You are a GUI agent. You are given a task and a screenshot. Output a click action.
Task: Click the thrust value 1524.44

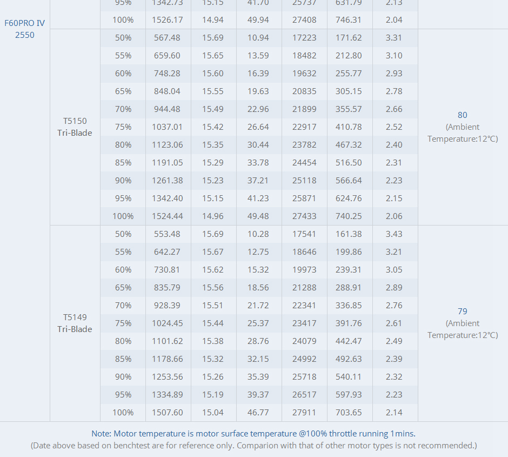(x=168, y=216)
